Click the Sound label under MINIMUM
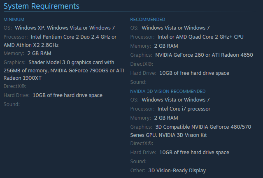The width and height of the screenshot is (263, 178). click(12, 104)
